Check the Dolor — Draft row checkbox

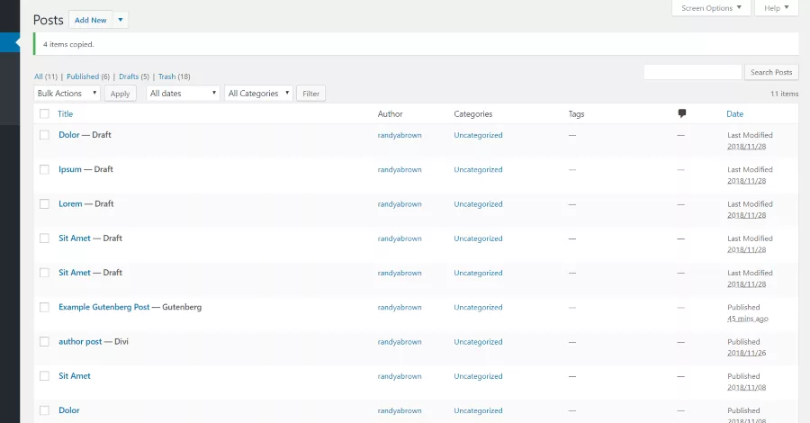44,135
